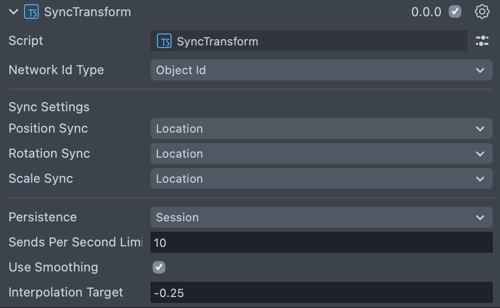Disable the SyncTransform component checkbox
Viewport: 500px width, 308px height.
point(455,11)
